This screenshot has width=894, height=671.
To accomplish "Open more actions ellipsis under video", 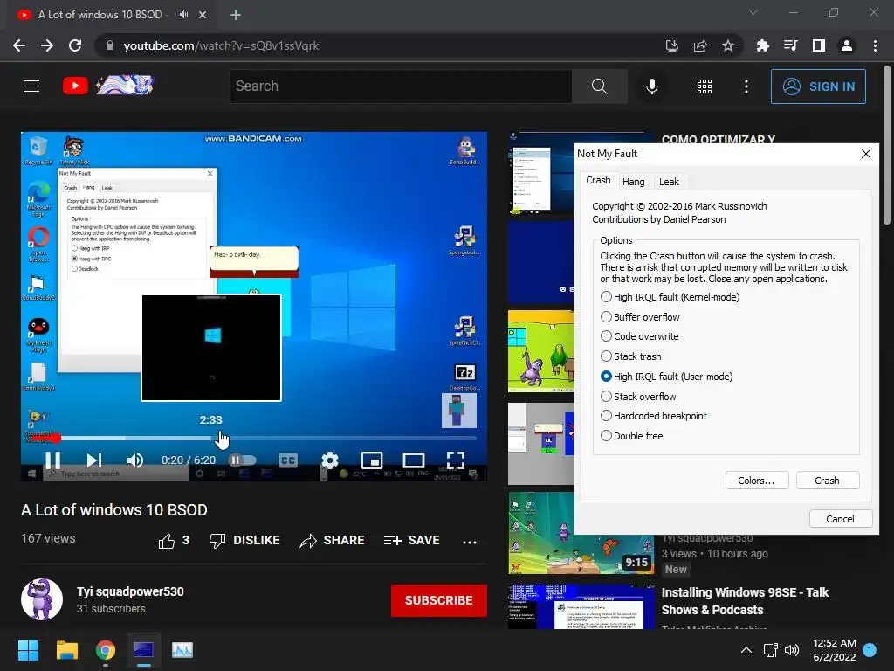I will pos(469,542).
